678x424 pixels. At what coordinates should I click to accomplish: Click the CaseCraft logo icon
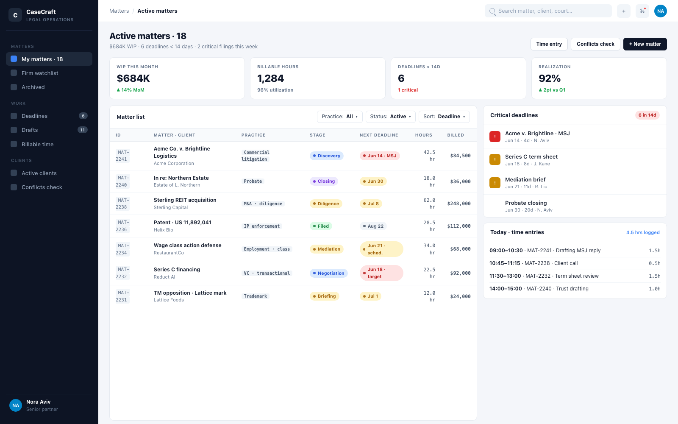pos(15,15)
